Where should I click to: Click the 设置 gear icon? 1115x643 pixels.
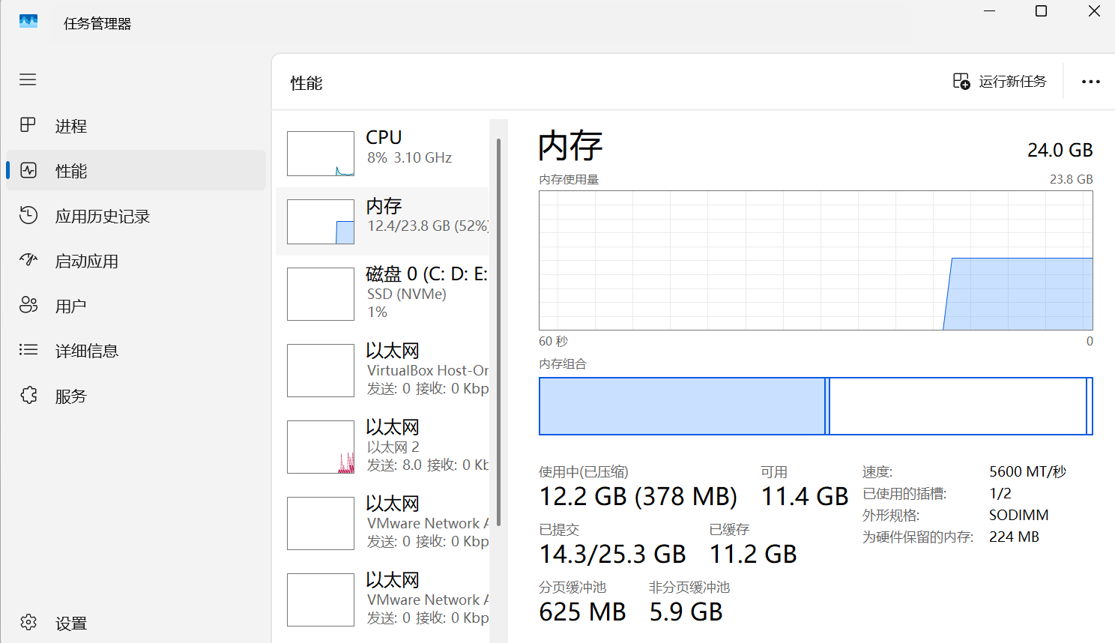[x=28, y=622]
